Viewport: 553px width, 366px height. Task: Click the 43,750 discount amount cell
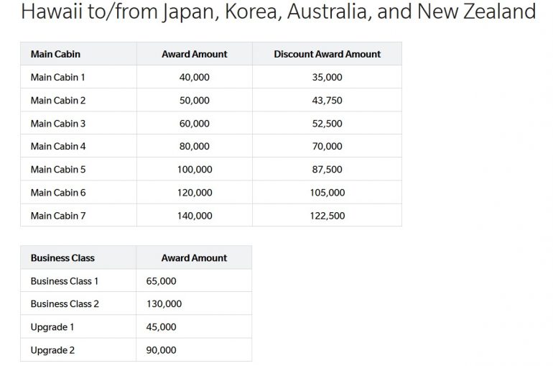point(327,100)
